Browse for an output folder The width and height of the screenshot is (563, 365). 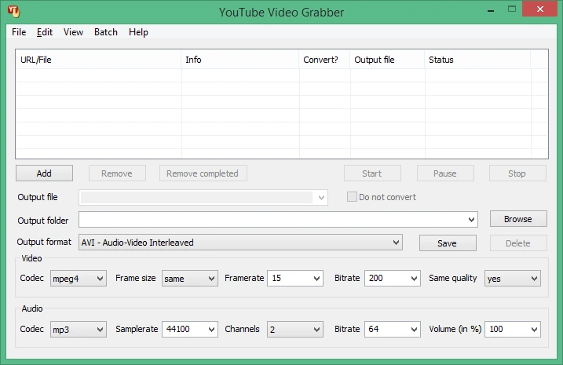(x=518, y=219)
